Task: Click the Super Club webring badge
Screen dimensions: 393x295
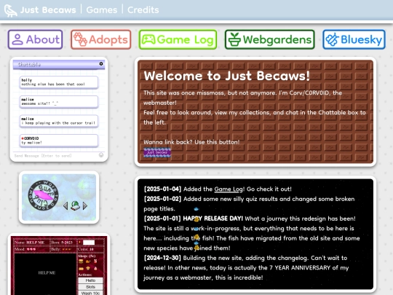Action: pyautogui.click(x=43, y=194)
